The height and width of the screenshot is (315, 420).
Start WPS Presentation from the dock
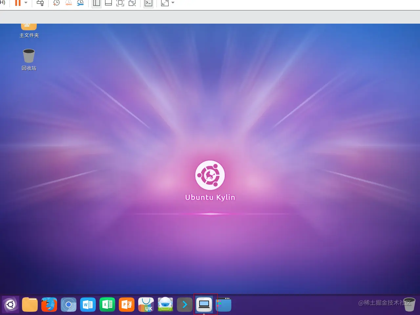click(127, 304)
